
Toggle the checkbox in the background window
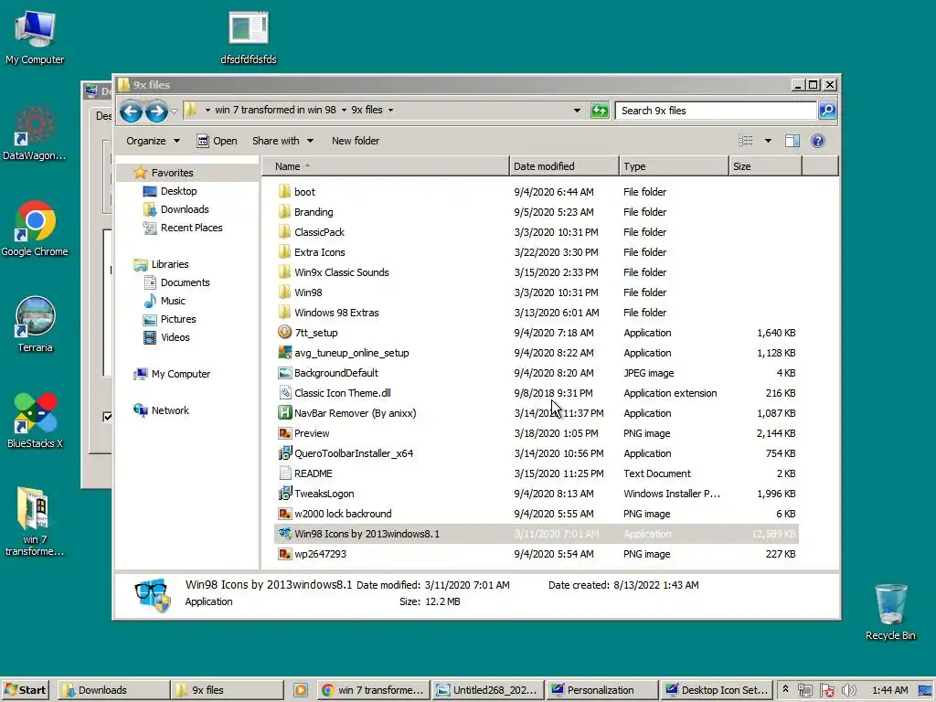(108, 417)
